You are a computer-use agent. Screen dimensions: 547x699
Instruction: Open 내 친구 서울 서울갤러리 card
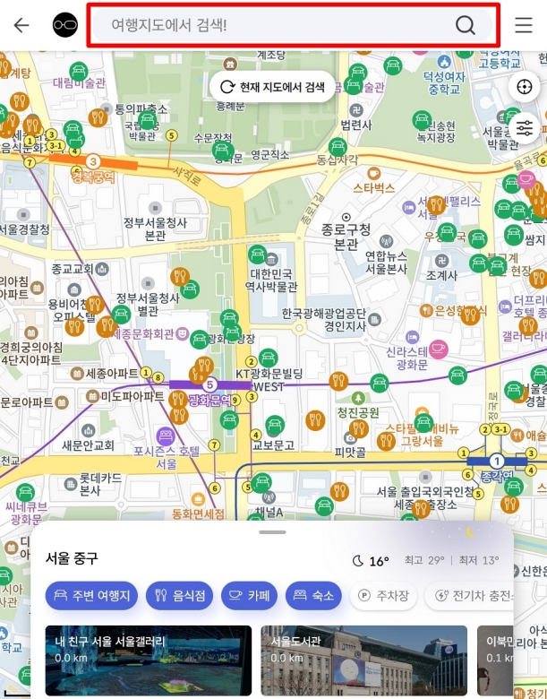149,660
